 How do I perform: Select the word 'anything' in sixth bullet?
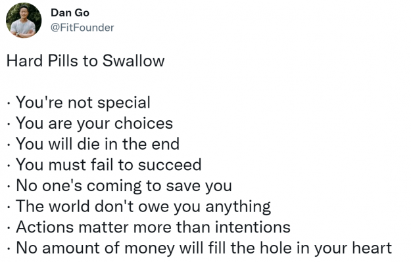(x=238, y=207)
